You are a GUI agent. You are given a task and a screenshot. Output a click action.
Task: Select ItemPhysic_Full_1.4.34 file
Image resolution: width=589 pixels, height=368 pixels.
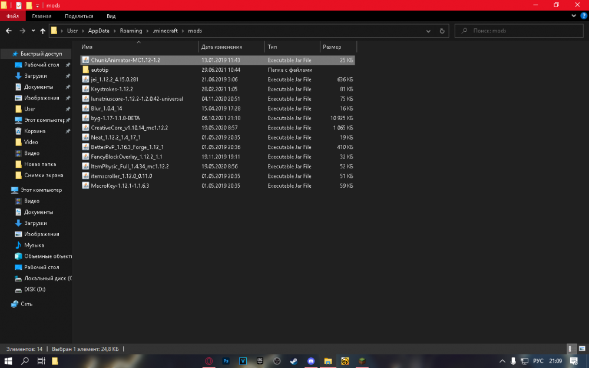pos(217,167)
